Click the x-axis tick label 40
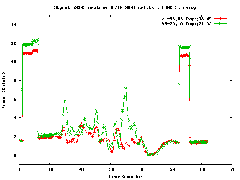 click(x=142, y=169)
